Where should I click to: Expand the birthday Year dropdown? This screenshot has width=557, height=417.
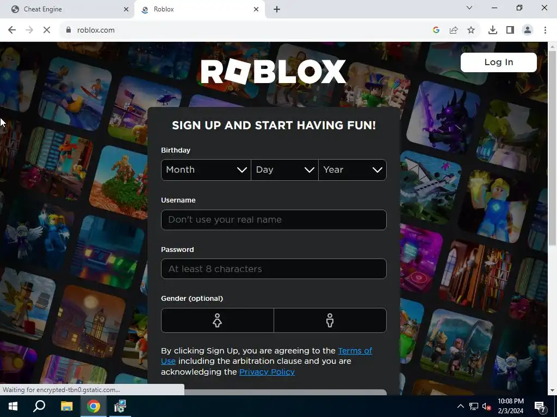352,170
